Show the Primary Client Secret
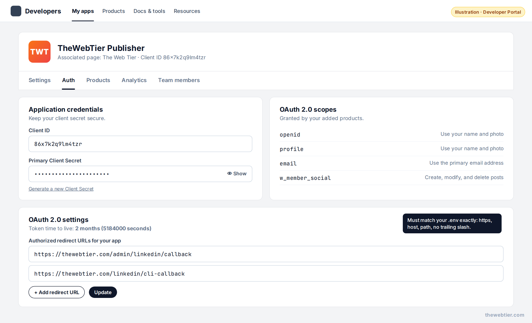This screenshot has height=323, width=532. pos(237,174)
